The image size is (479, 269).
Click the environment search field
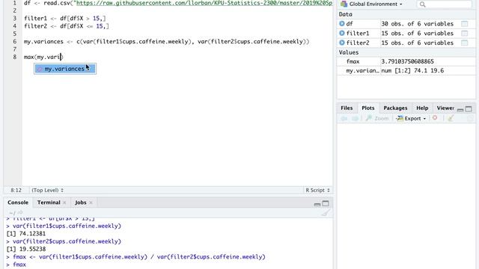tap(444, 4)
